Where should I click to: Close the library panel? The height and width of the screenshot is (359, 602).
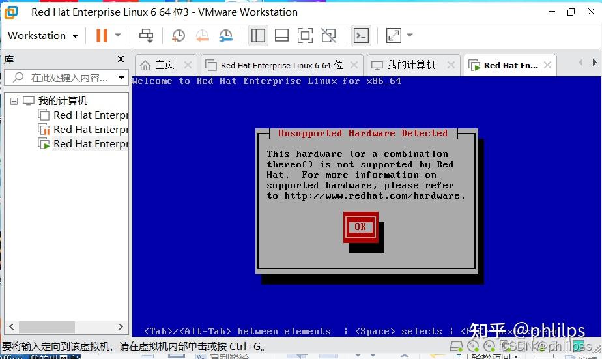pos(121,59)
